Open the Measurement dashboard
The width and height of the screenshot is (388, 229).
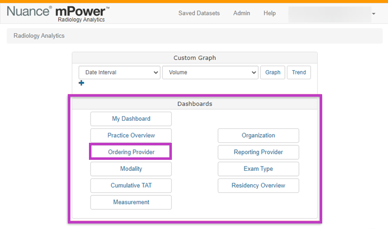pos(131,202)
